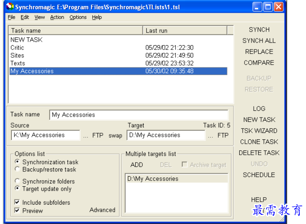The height and width of the screenshot is (224, 306).
Task: Maximize the Synchromagic window
Action: [268, 7]
